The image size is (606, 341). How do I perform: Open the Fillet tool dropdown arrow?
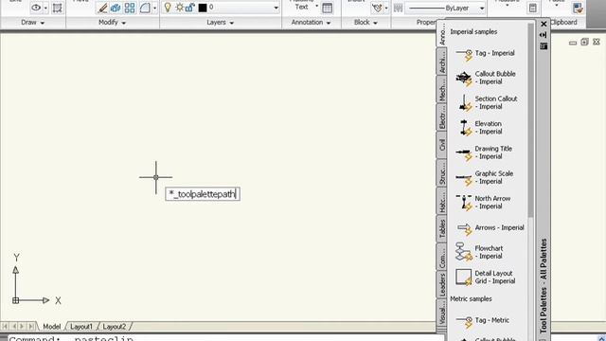tap(155, 9)
